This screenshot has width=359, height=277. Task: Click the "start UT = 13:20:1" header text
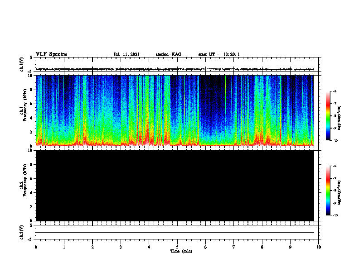(x=219, y=54)
